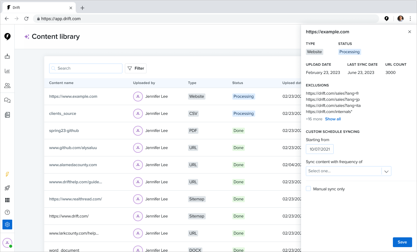Open the apps grid icon
This screenshot has height=252, width=417.
click(7, 200)
